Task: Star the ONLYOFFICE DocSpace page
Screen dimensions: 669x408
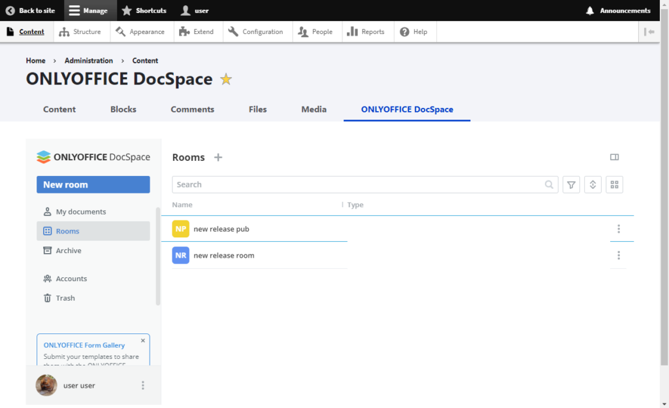Action: tap(225, 79)
